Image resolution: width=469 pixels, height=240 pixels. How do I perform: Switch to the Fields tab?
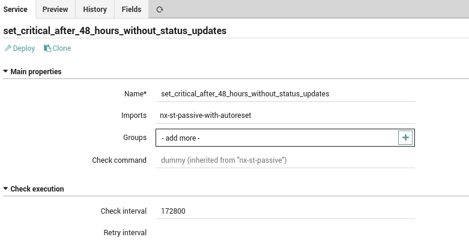coord(132,9)
